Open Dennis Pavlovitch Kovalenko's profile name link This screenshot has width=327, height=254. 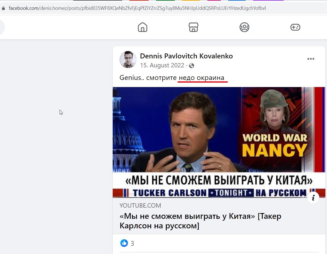(186, 56)
